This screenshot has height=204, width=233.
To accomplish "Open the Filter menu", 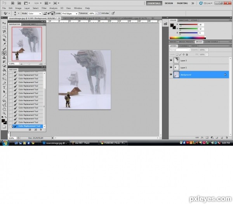I will tap(44, 8).
